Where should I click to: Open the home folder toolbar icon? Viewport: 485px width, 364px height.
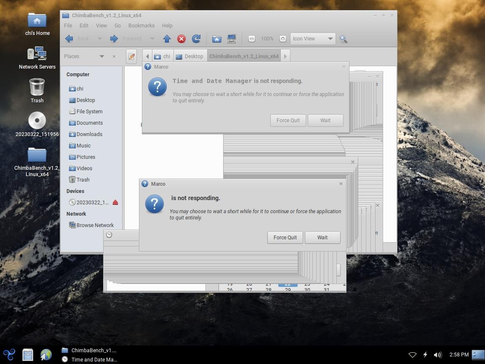pyautogui.click(x=216, y=38)
